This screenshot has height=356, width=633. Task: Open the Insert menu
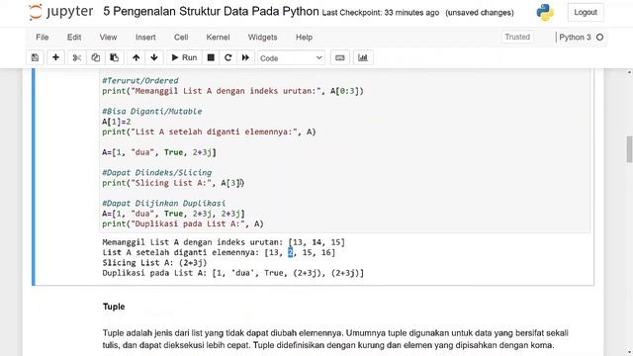tap(145, 38)
